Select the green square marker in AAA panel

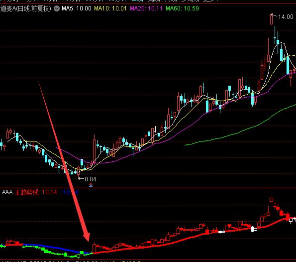(82, 253)
